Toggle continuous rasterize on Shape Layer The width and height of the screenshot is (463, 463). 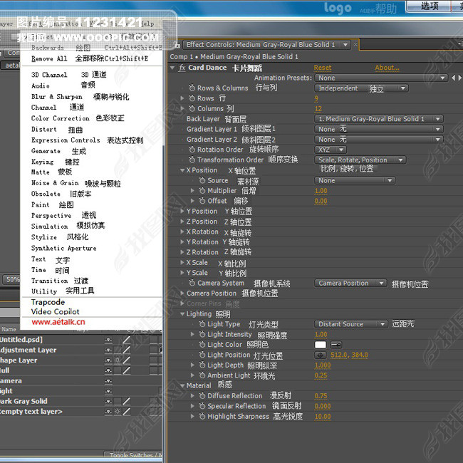tap(118, 360)
